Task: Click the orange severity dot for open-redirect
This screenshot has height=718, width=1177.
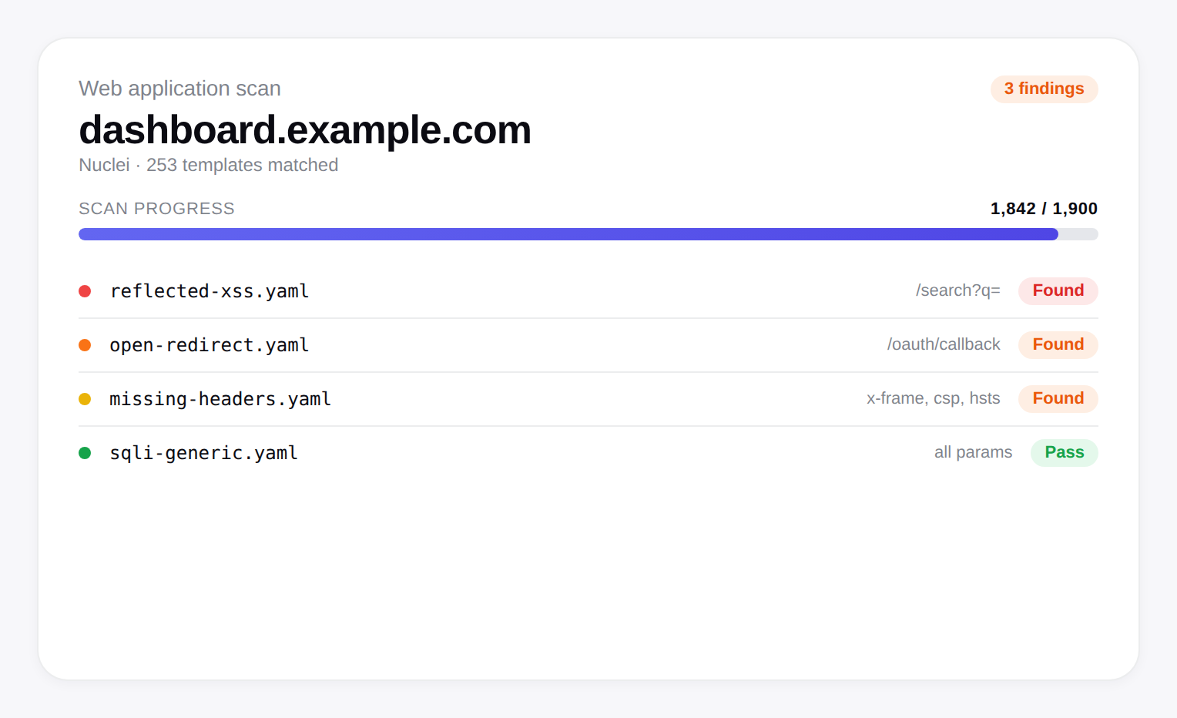Action: pos(85,345)
